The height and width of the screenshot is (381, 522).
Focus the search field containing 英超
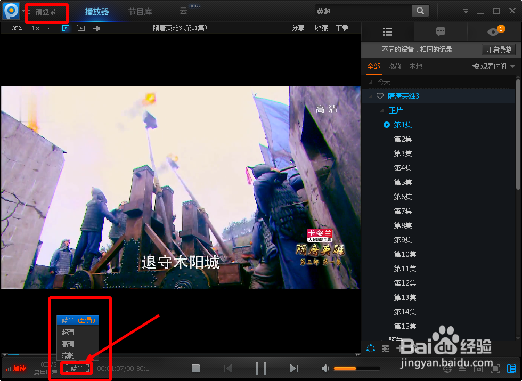(363, 11)
